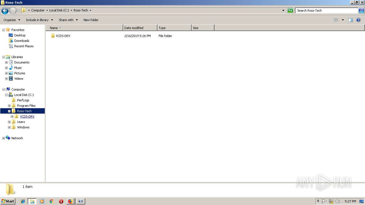The image size is (365, 205).
Task: Click the Show desktop button
Action: pos(362,201)
